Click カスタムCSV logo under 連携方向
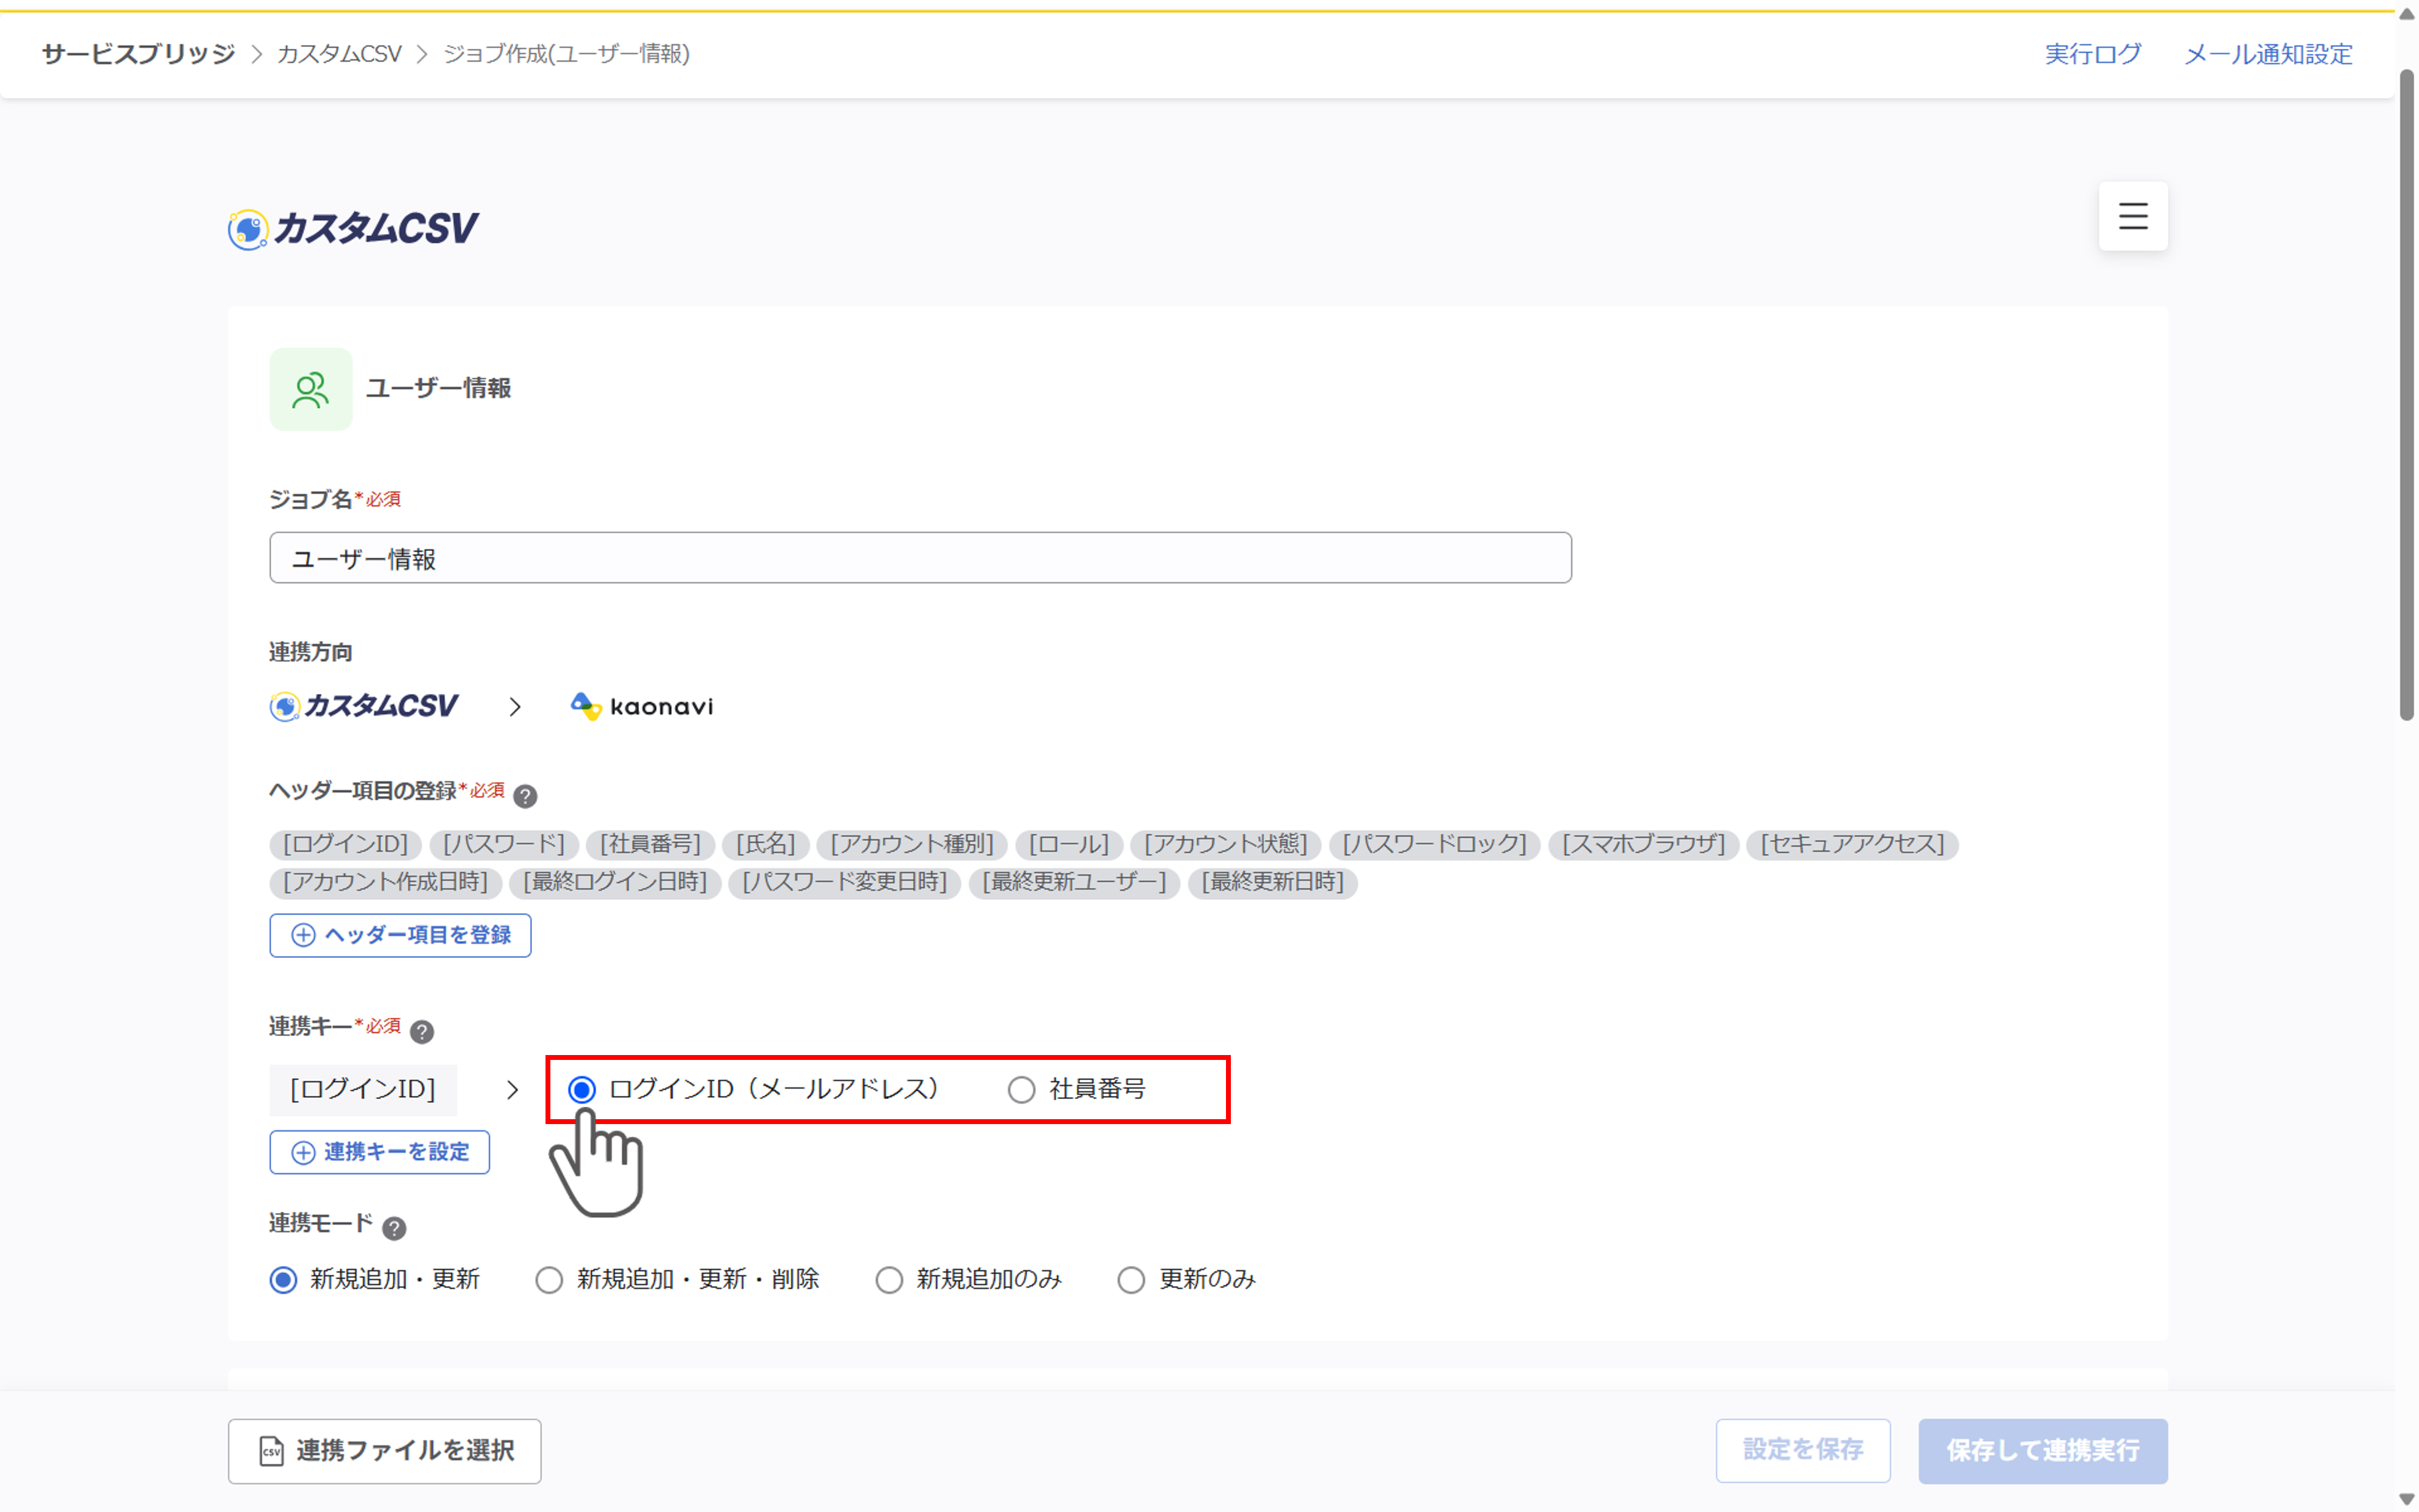This screenshot has height=1512, width=2419. 364,706
